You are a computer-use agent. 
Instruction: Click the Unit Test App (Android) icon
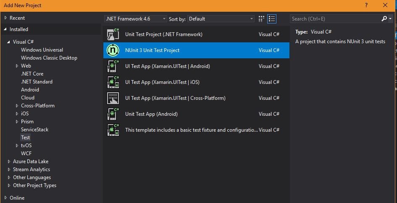tap(113, 114)
